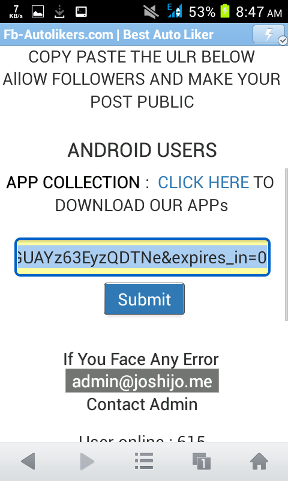
Task: Tap the mobile data signal icon
Action: pyautogui.click(x=175, y=11)
